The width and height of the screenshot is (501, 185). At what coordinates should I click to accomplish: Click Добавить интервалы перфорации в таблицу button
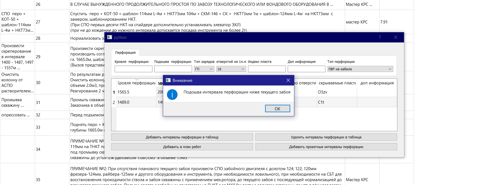click(x=182, y=137)
